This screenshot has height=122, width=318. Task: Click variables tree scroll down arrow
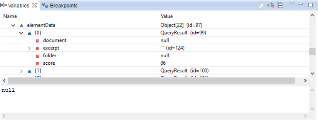point(312,73)
